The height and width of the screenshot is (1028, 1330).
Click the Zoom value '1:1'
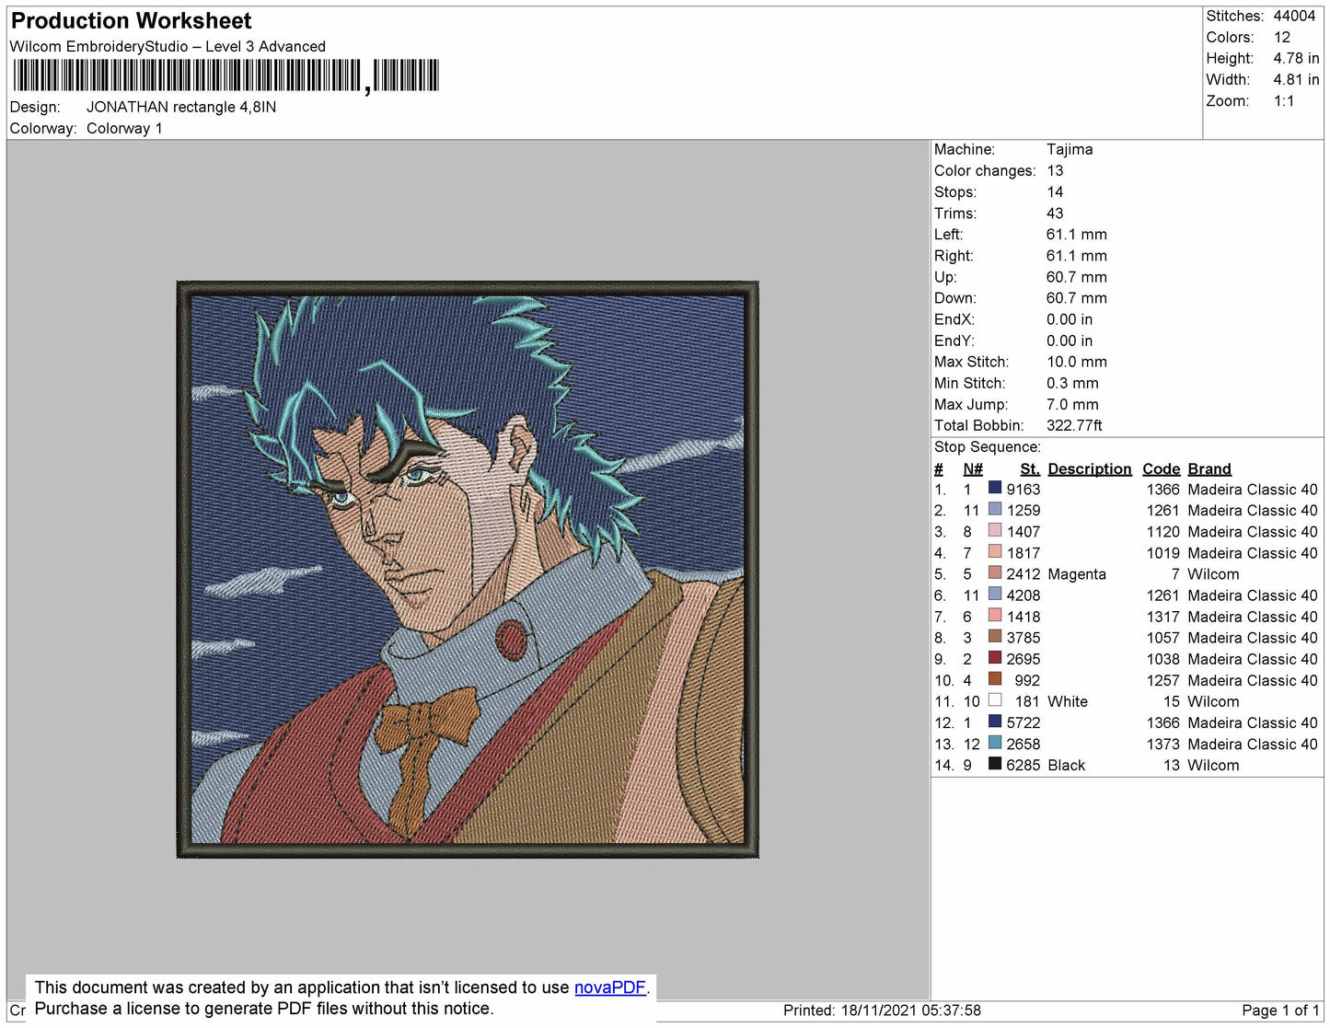(1284, 100)
